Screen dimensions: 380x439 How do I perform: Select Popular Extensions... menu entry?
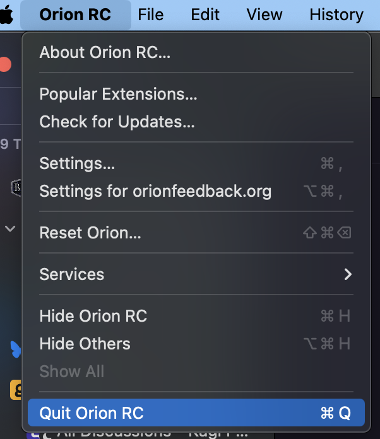point(118,94)
